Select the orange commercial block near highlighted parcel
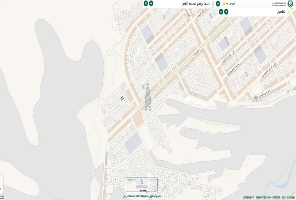Viewport: 296px width, 200px height. 129,96
